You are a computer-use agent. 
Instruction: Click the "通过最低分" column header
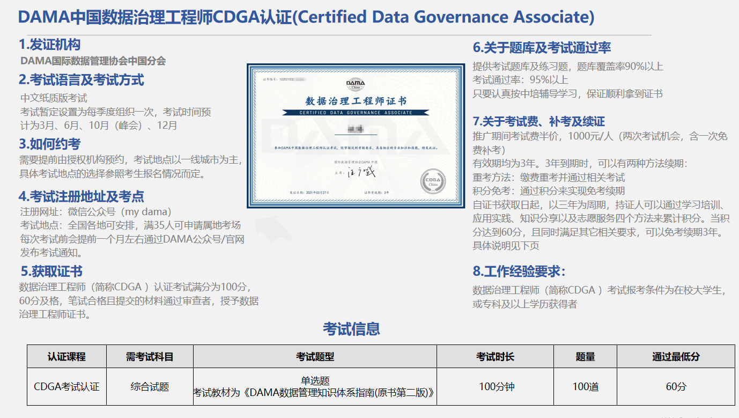click(676, 357)
